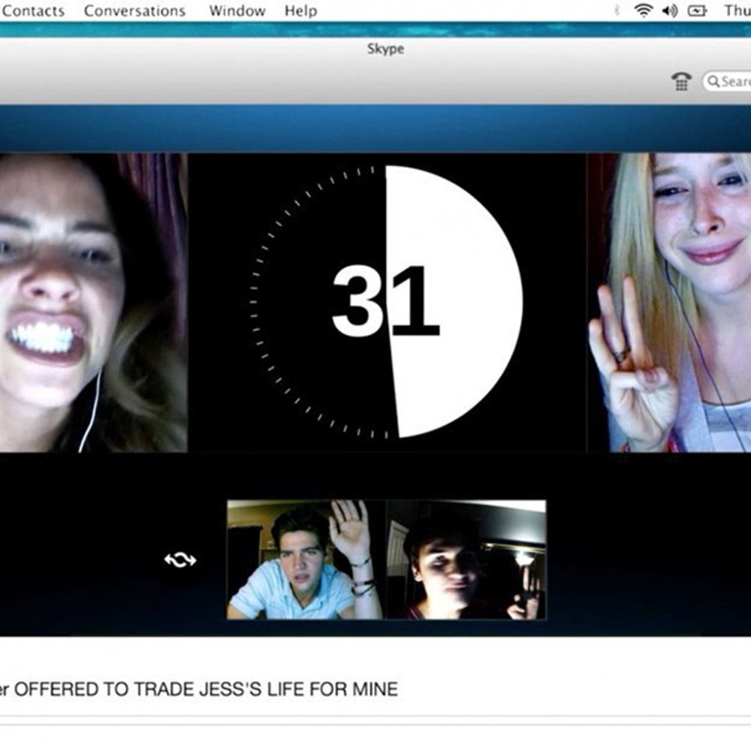Click the message 'OFFERED TO TRADE JESS'S LIFE FOR MINE'
751x751 pixels.
(x=206, y=689)
